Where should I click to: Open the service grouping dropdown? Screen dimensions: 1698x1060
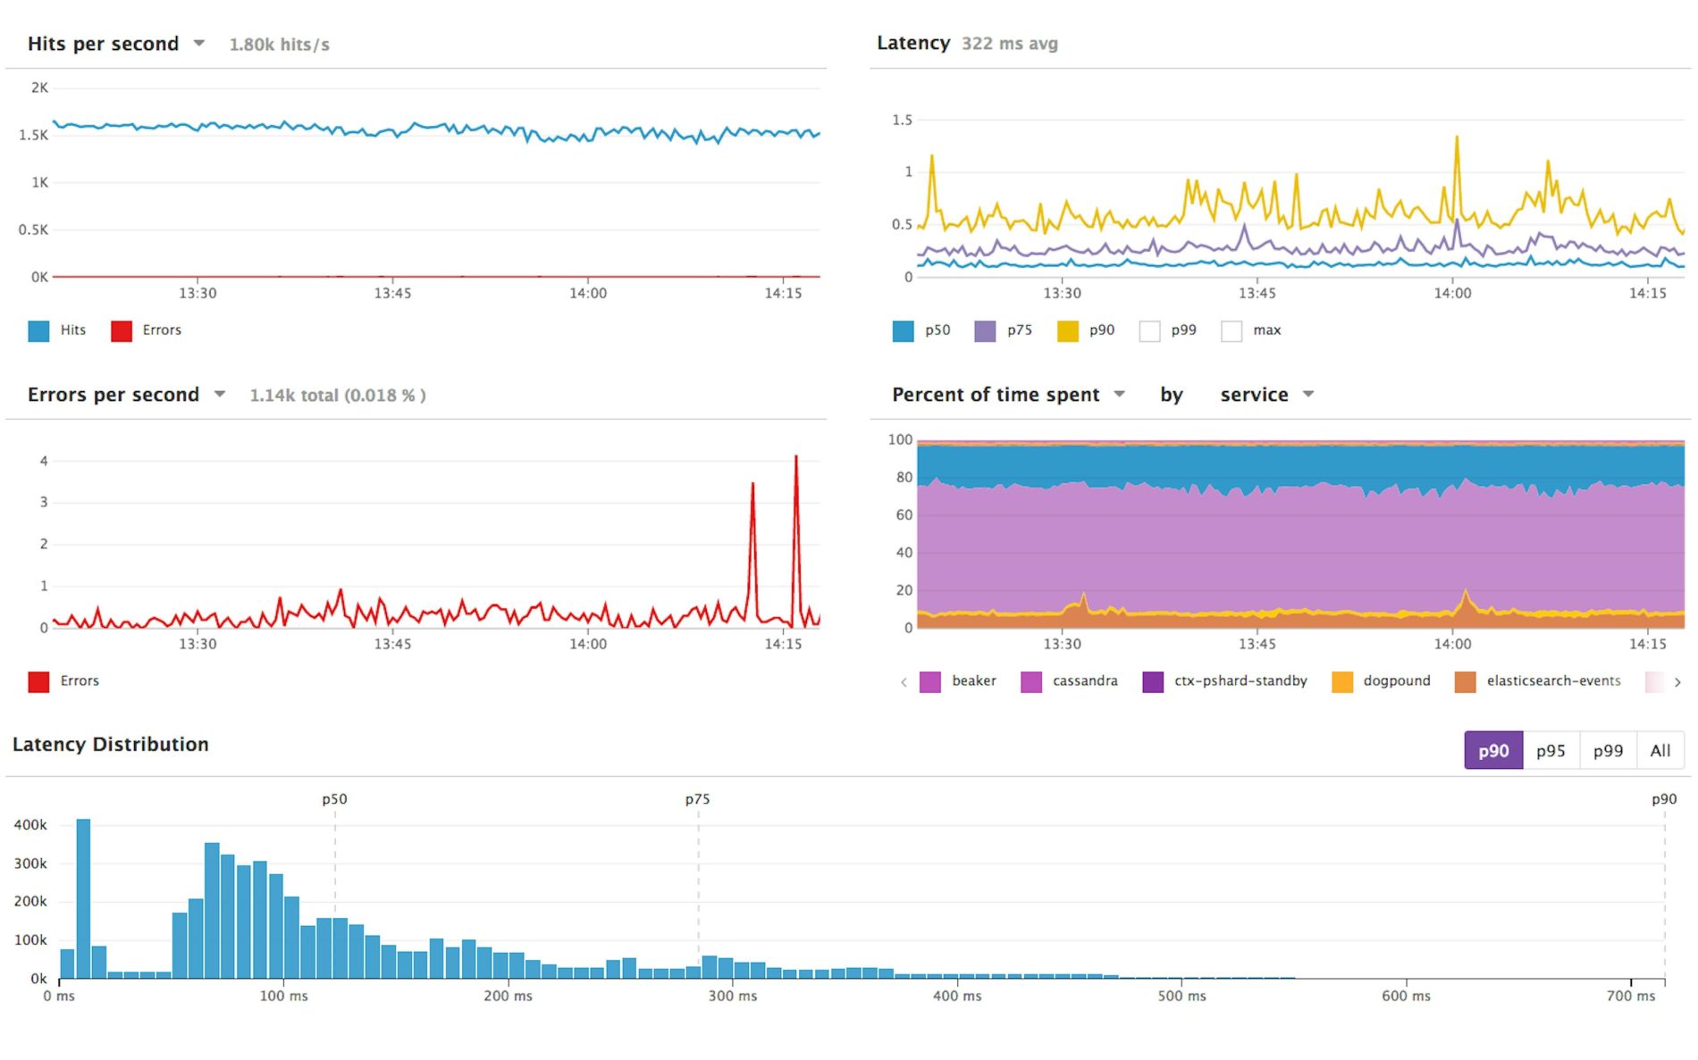click(1308, 394)
